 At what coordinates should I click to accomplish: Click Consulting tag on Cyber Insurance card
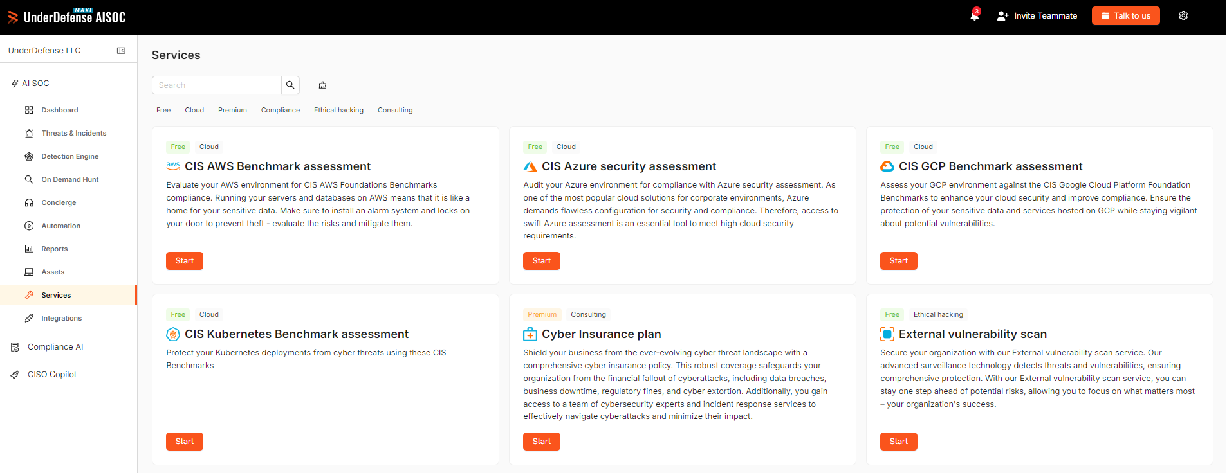tap(588, 314)
